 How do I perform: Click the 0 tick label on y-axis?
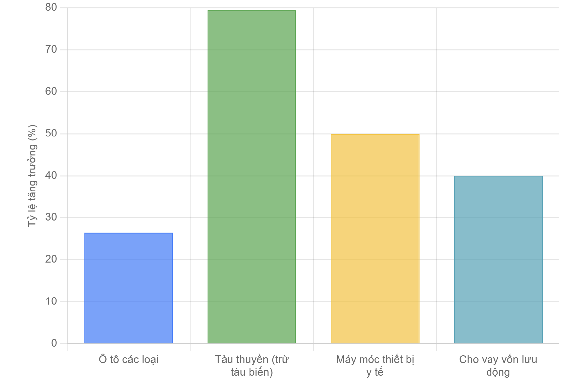tap(54, 343)
